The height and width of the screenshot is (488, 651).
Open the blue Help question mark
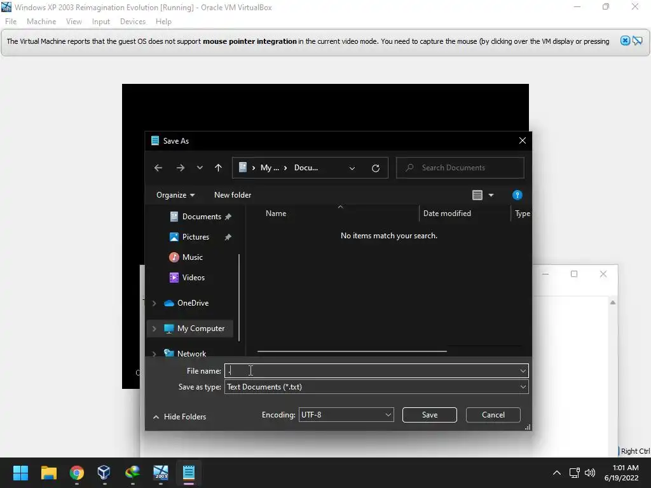click(x=517, y=195)
